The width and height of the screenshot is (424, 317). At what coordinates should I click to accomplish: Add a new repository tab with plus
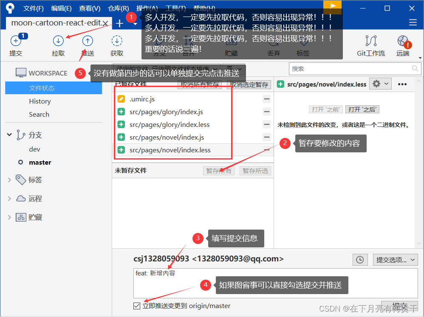[x=119, y=23]
